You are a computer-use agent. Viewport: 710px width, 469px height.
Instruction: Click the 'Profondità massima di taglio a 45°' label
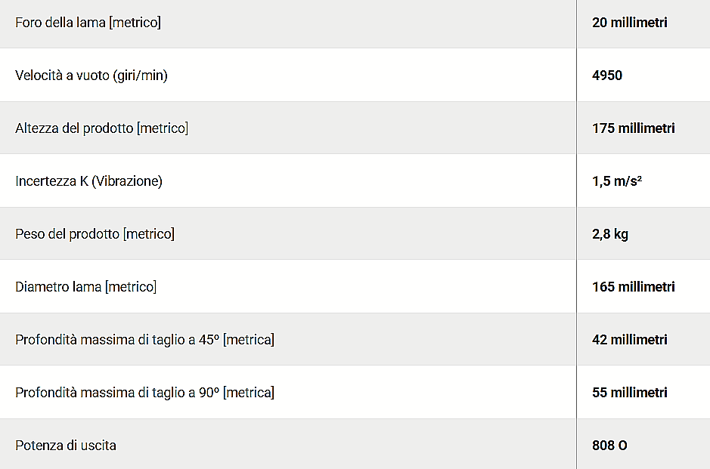click(144, 340)
